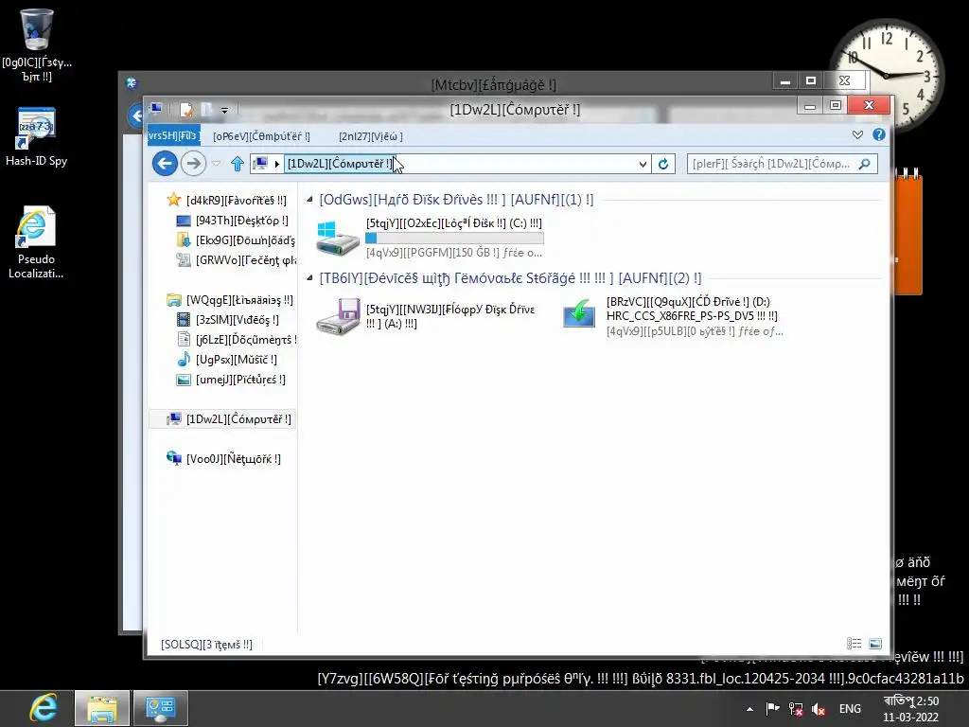Viewport: 969px width, 727px height.
Task: Open Explorer help question mark
Action: point(879,134)
